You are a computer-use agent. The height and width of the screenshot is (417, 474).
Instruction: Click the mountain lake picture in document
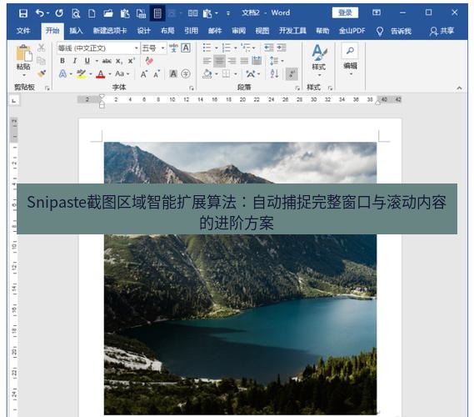point(240,278)
